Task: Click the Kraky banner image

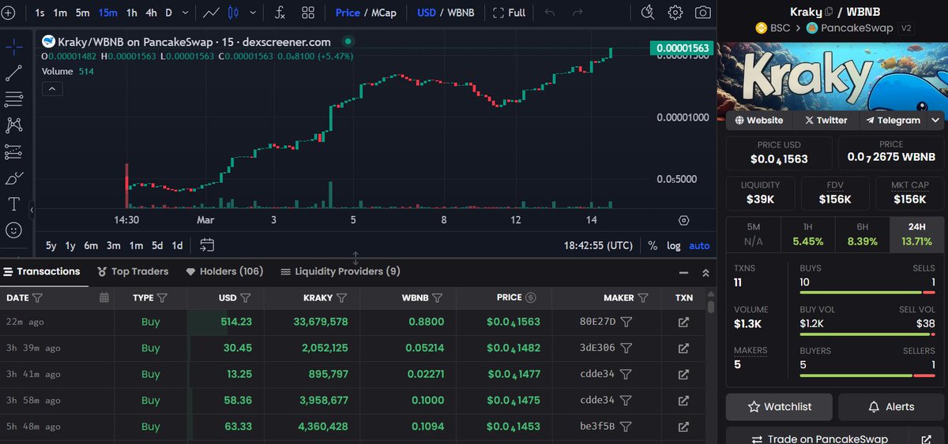Action: (834, 76)
